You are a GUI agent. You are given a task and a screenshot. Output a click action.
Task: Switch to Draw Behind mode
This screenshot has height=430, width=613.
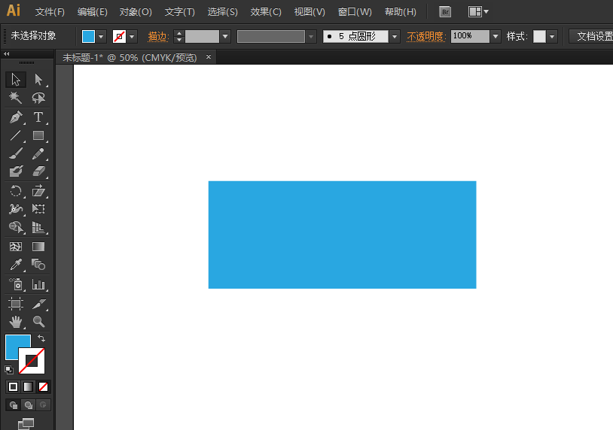[28, 405]
